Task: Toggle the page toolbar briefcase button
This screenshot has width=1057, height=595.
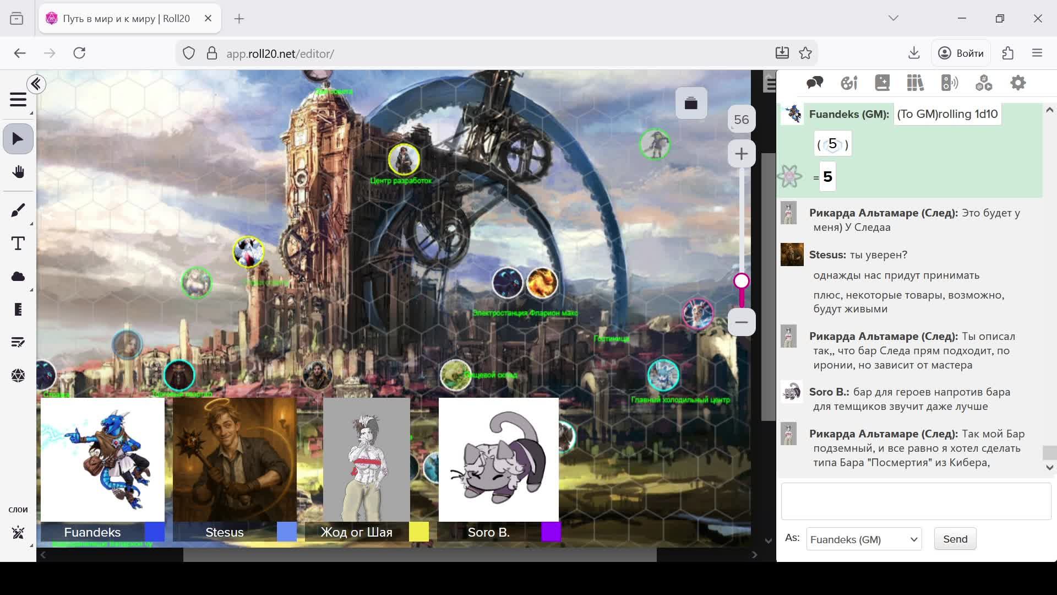Action: tap(691, 103)
